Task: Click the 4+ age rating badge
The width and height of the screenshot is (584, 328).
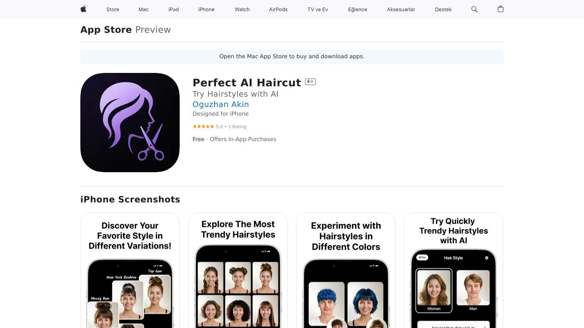Action: tap(310, 82)
